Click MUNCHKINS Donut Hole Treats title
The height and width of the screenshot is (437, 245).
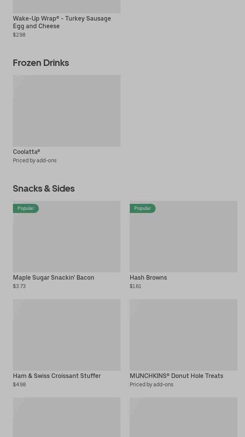(x=177, y=376)
